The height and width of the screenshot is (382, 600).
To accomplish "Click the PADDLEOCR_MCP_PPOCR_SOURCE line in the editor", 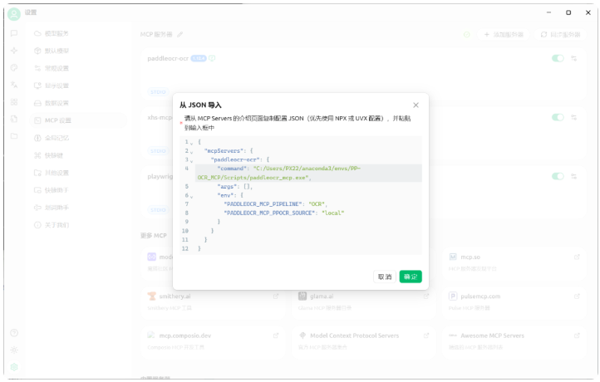I will coord(308,213).
